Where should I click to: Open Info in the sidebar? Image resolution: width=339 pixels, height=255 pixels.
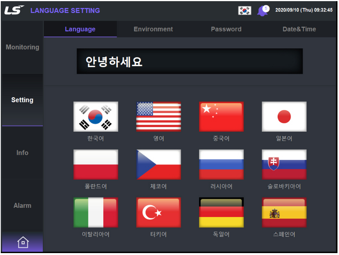pyautogui.click(x=22, y=153)
